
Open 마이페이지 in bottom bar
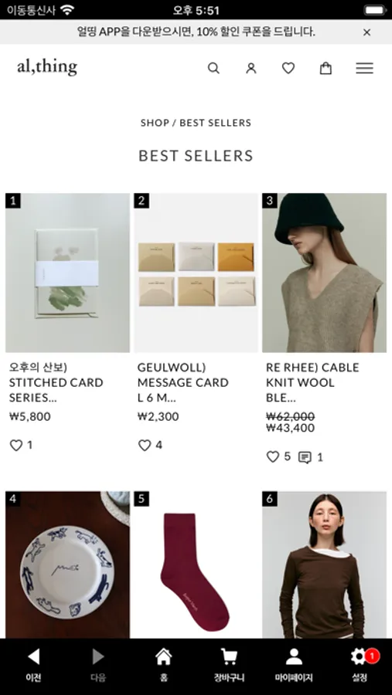294,664
